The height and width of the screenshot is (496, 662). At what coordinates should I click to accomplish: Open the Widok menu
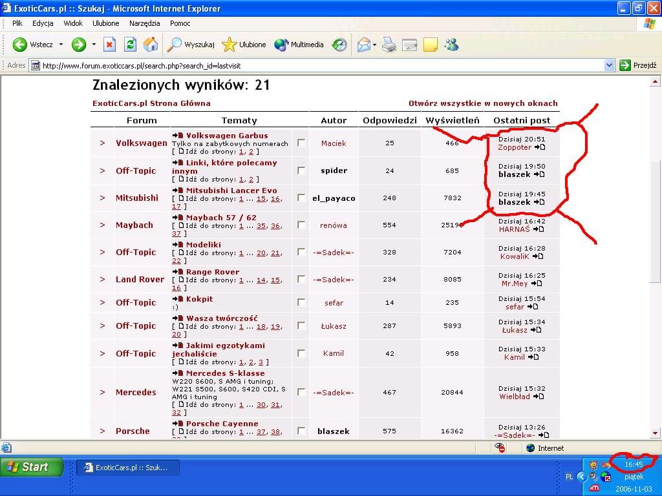pyautogui.click(x=73, y=23)
